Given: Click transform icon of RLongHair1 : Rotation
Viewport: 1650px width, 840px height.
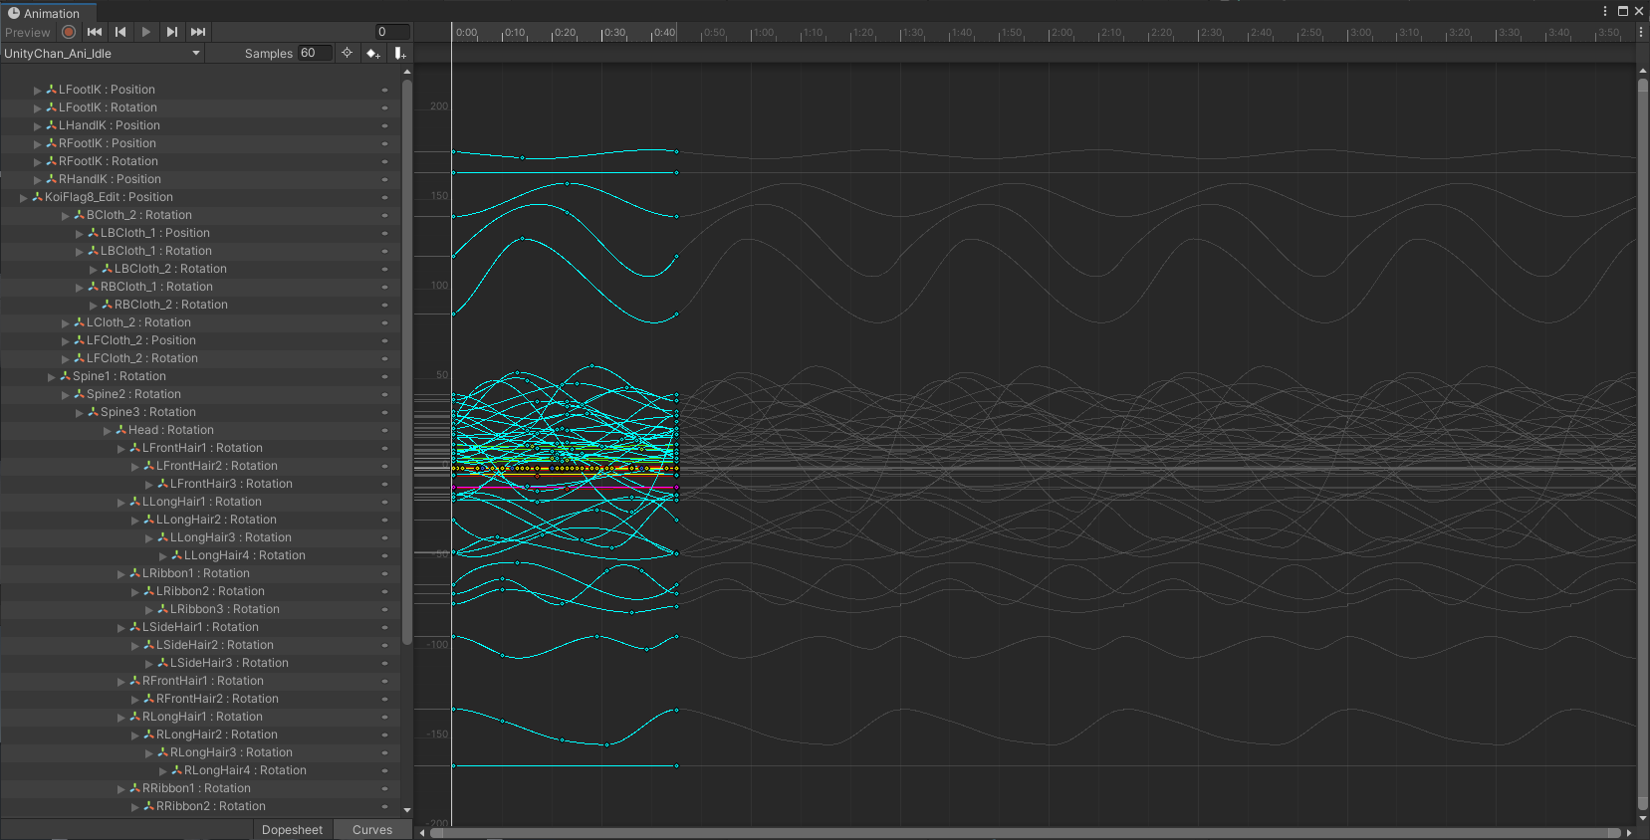Looking at the screenshot, I should 134,717.
